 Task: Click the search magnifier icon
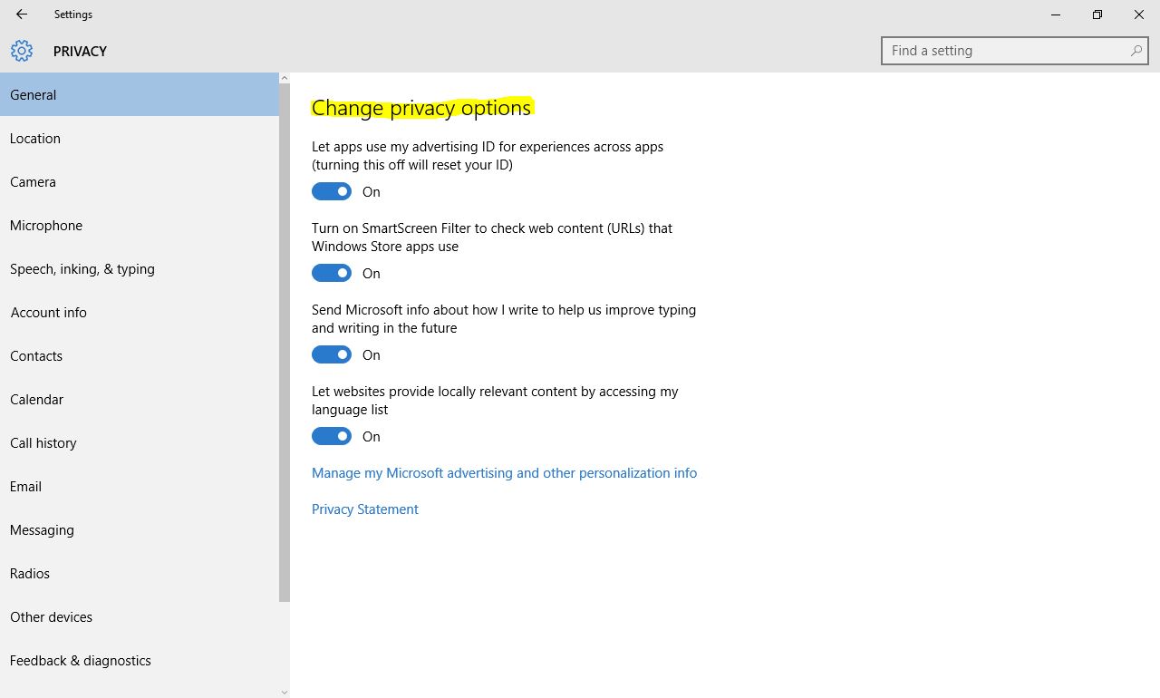tap(1136, 51)
